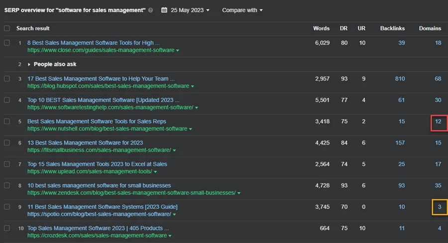Screen dimensions: 448x243
Task: Select checkbox for the zendesk result
Action: (7, 185)
